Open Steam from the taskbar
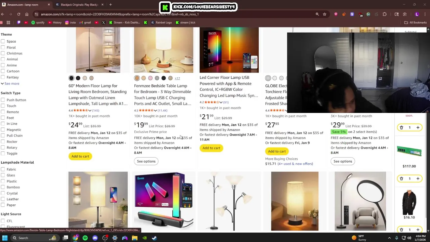 (x=154, y=238)
